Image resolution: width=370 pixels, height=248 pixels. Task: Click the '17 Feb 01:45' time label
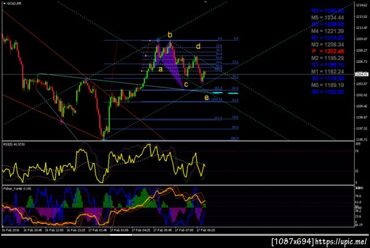tap(97, 230)
